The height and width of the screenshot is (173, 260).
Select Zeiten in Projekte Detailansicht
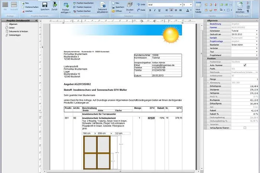pos(12,28)
